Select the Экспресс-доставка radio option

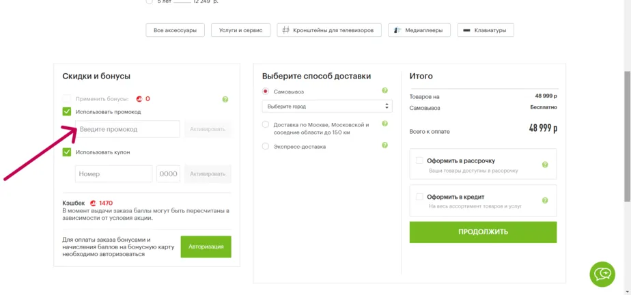coord(265,147)
